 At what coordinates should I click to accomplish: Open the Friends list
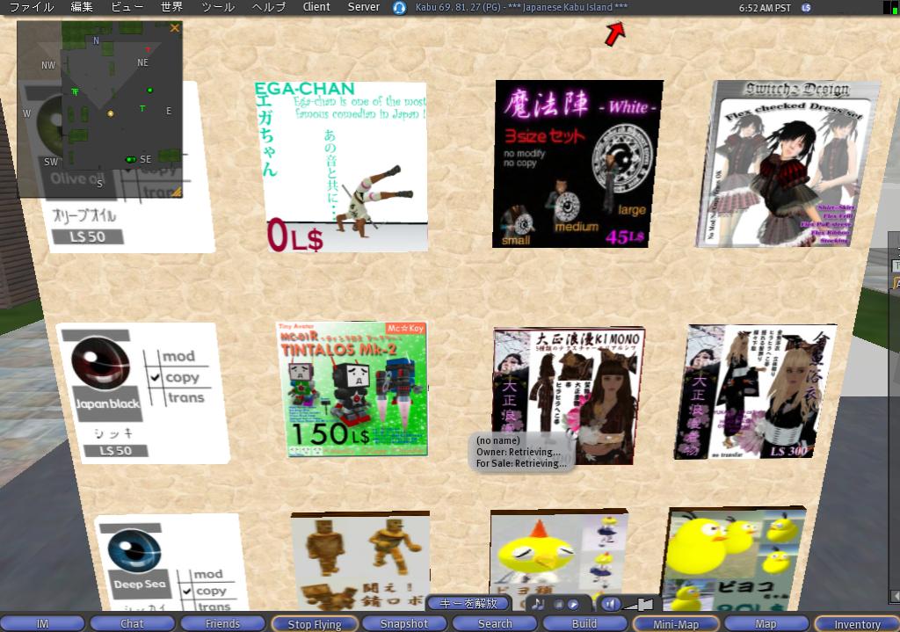click(x=222, y=623)
